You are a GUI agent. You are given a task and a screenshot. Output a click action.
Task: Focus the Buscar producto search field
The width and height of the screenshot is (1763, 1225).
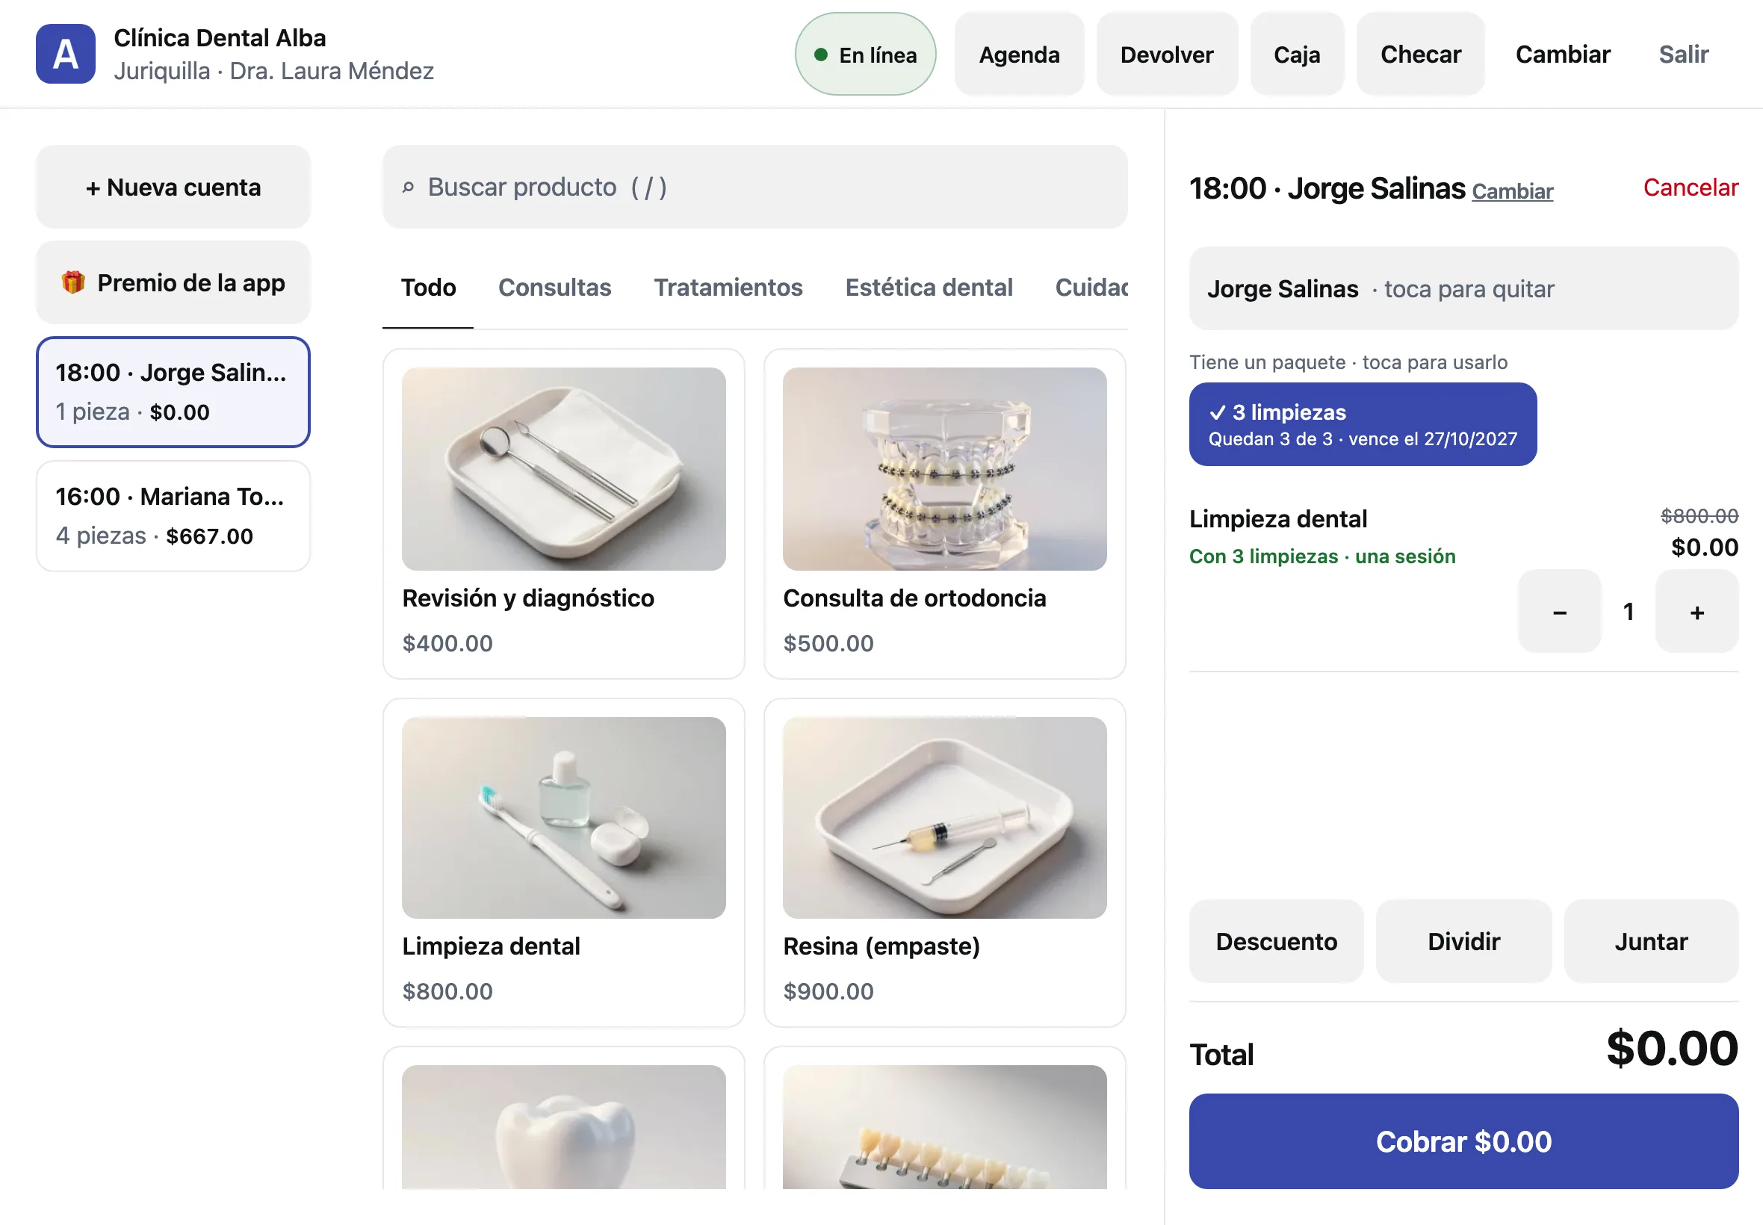[755, 187]
